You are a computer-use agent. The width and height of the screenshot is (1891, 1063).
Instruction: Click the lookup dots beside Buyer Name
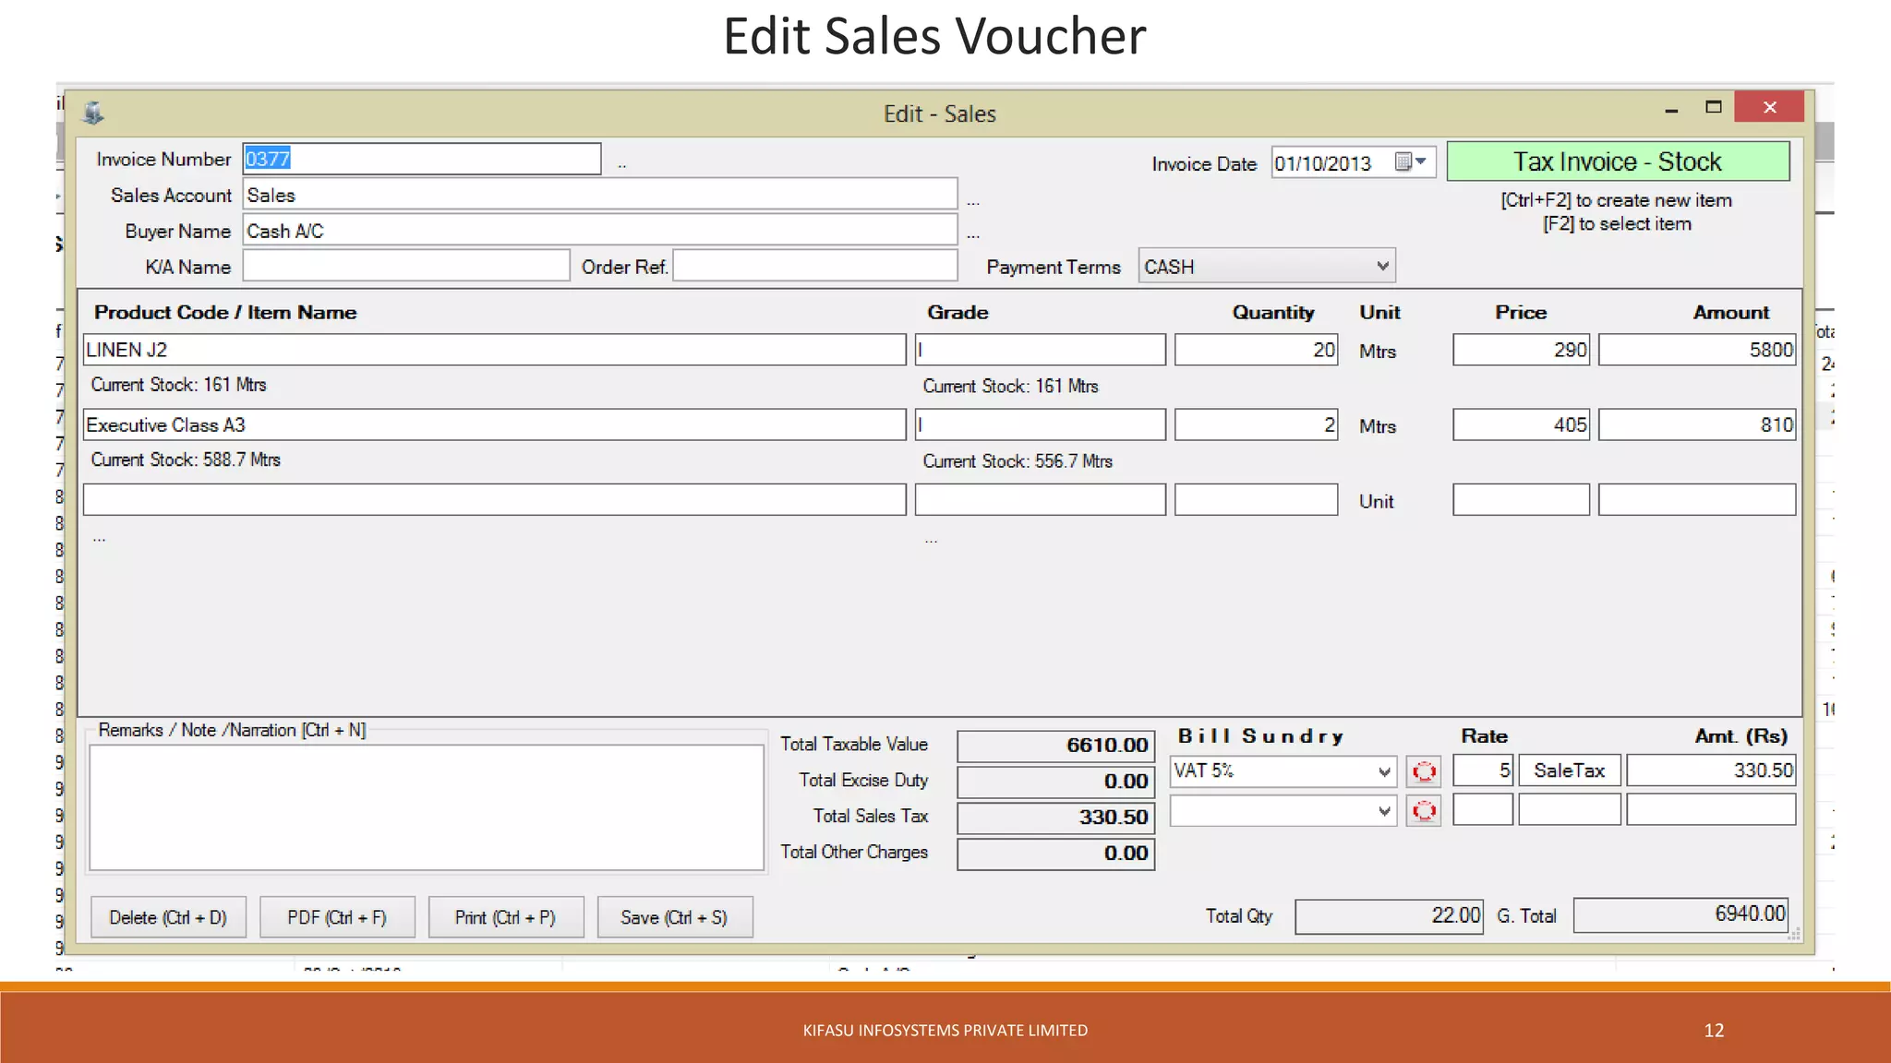pyautogui.click(x=973, y=237)
